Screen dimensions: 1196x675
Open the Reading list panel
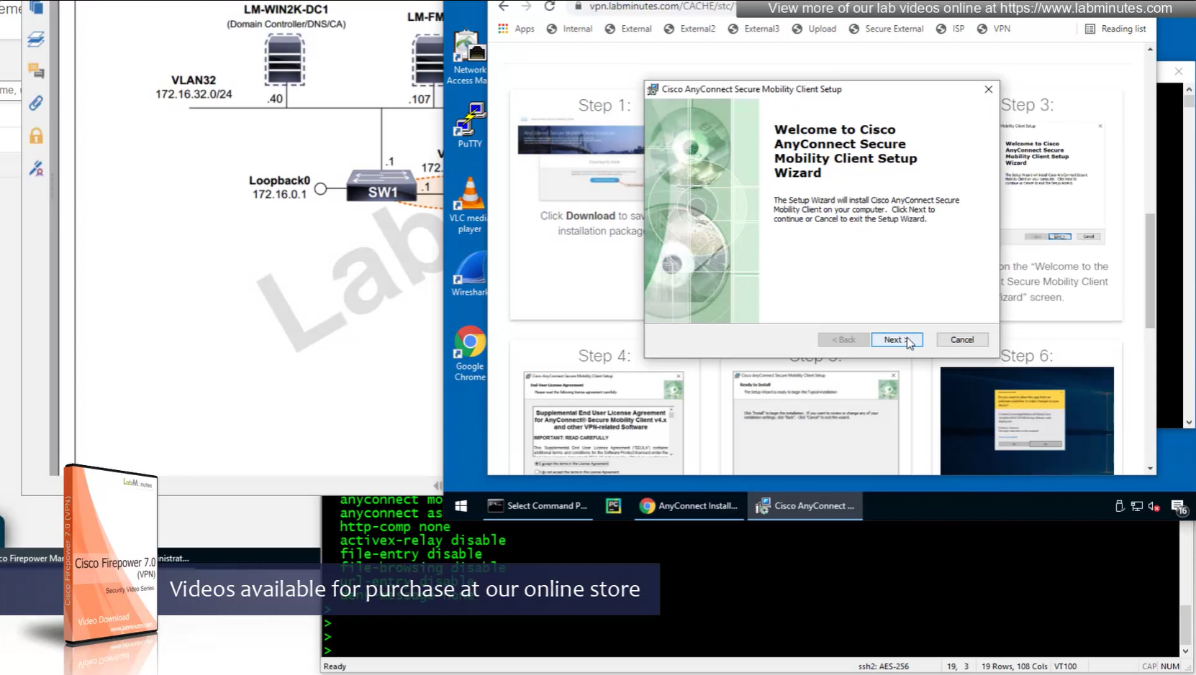click(x=1115, y=29)
